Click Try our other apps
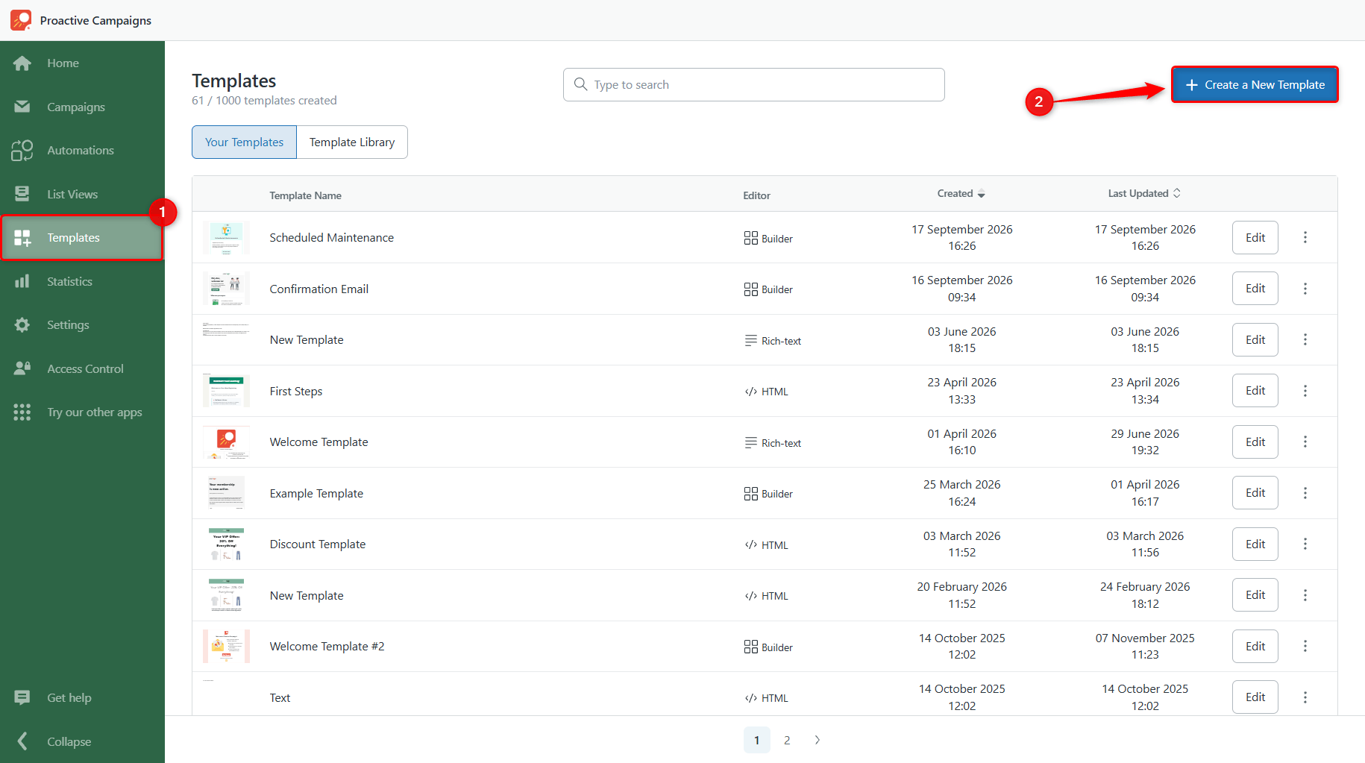 [82, 412]
